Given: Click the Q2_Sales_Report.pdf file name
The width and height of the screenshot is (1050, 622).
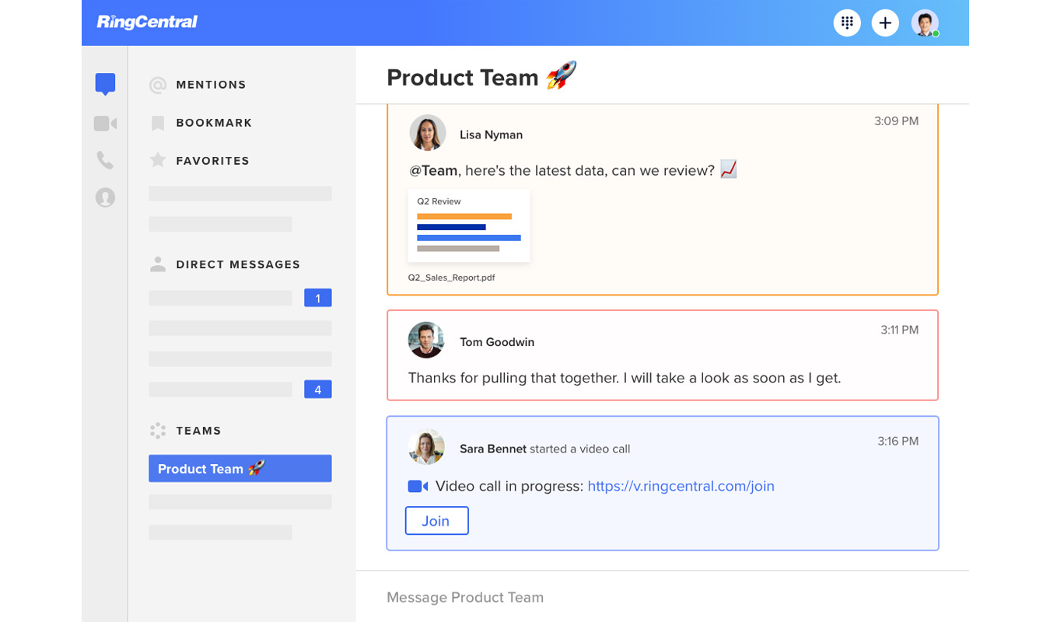Looking at the screenshot, I should [x=451, y=278].
